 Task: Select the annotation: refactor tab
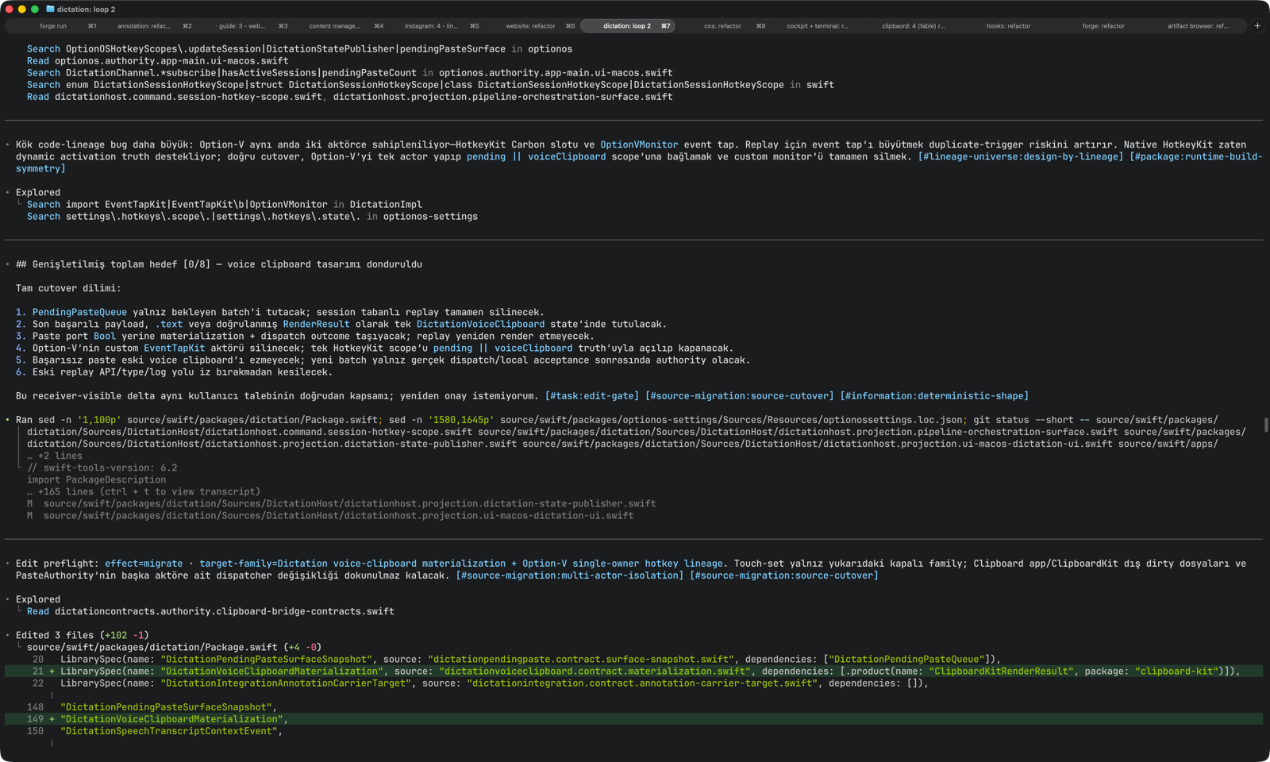coord(144,26)
